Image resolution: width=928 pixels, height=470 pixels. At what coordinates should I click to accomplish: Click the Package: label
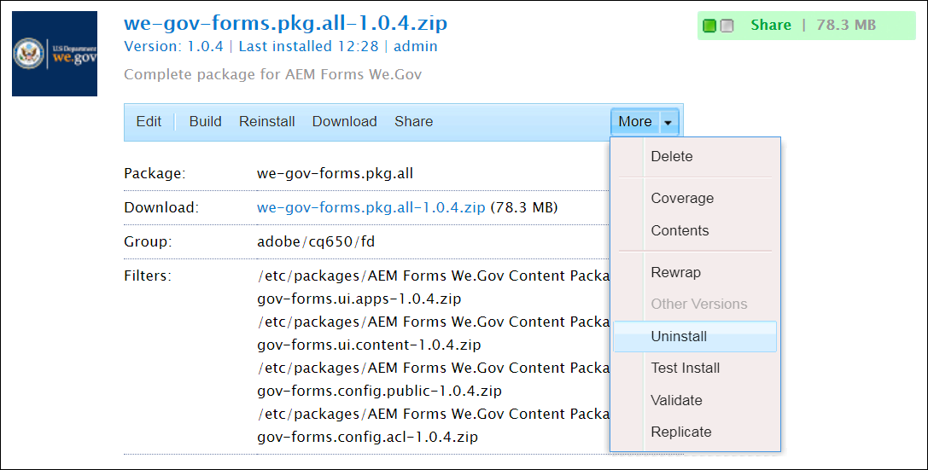(x=155, y=174)
